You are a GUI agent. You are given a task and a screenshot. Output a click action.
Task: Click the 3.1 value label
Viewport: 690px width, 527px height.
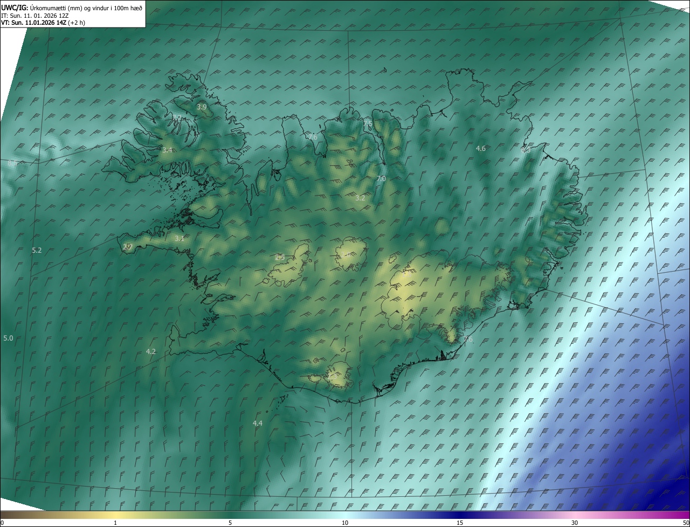click(x=180, y=238)
